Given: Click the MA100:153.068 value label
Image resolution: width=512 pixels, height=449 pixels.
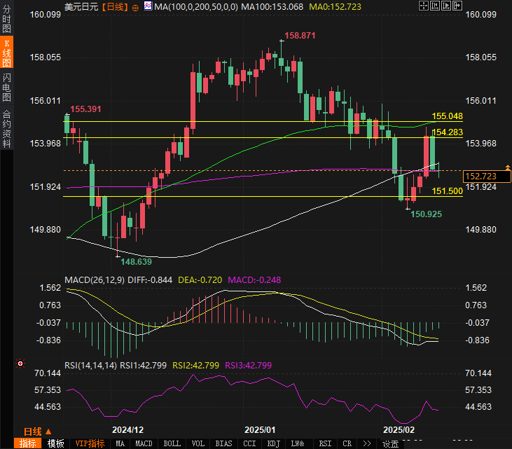Looking at the screenshot, I should coord(272,6).
